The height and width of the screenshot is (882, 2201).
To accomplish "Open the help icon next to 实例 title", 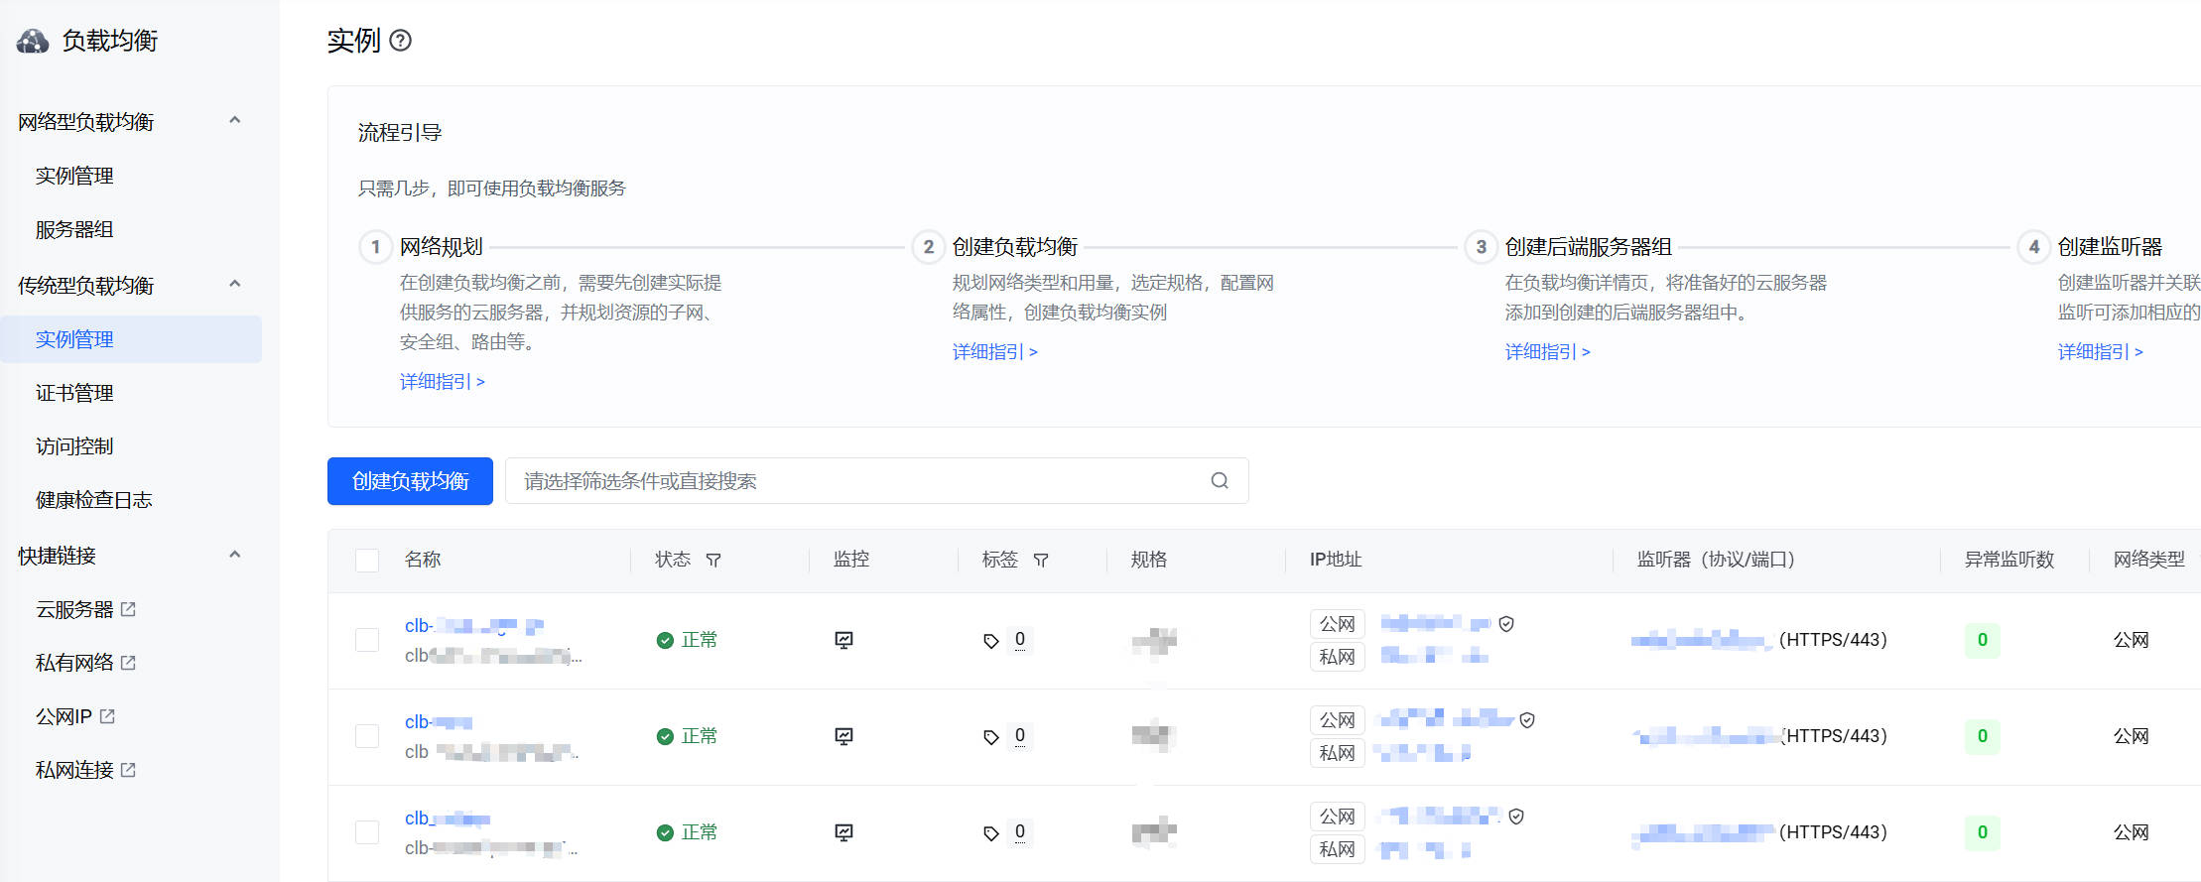I will tap(400, 41).
